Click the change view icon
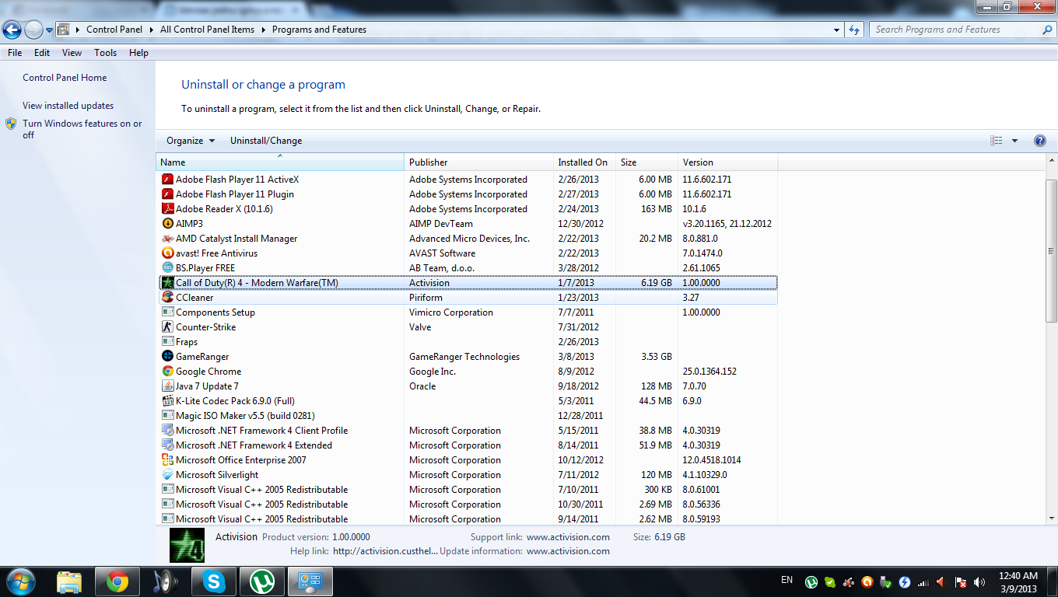The image size is (1058, 597). click(x=997, y=141)
